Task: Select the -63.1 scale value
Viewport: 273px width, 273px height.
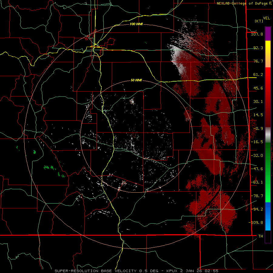Action: click(x=257, y=182)
